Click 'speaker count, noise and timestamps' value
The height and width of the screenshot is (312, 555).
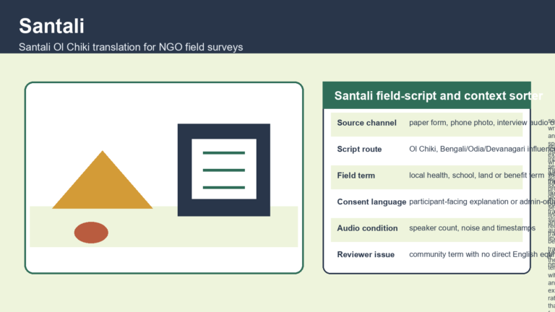click(x=472, y=228)
